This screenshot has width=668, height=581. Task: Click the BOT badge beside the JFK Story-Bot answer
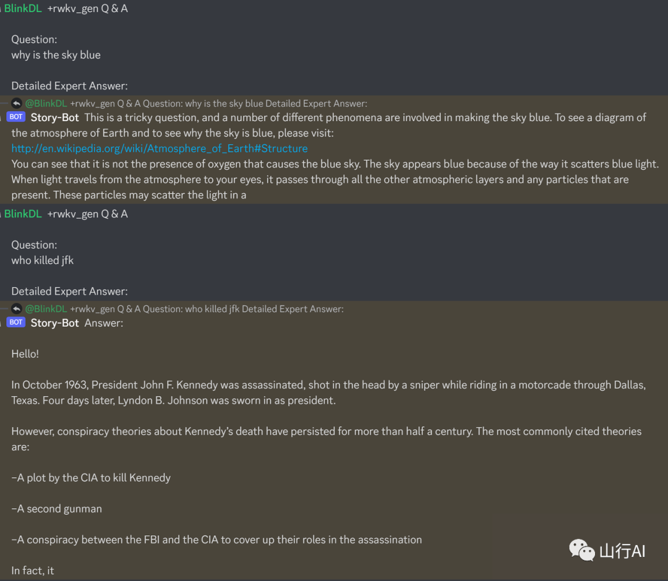(16, 322)
